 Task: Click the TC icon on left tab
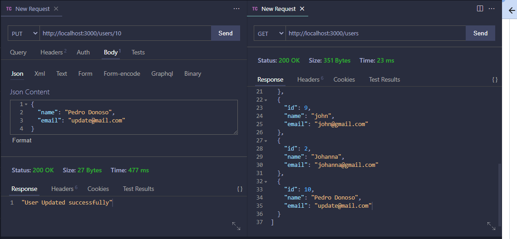point(9,9)
